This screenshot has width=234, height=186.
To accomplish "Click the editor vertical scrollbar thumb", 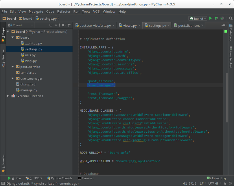I will (x=227, y=97).
